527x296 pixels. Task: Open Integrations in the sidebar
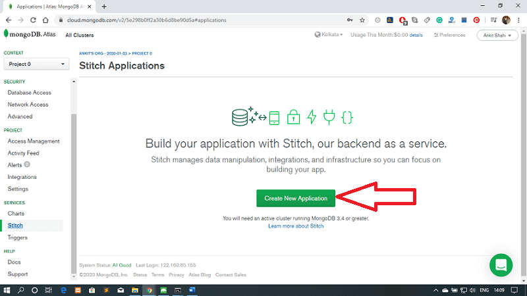point(22,177)
